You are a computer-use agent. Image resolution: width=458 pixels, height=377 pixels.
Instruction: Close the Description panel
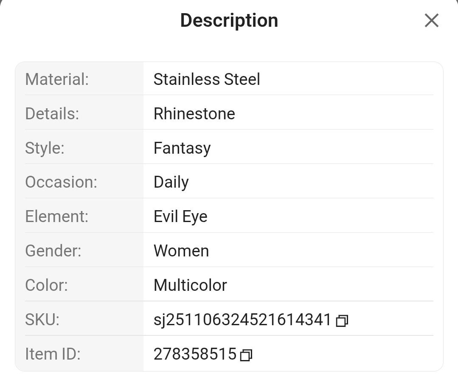tap(431, 20)
